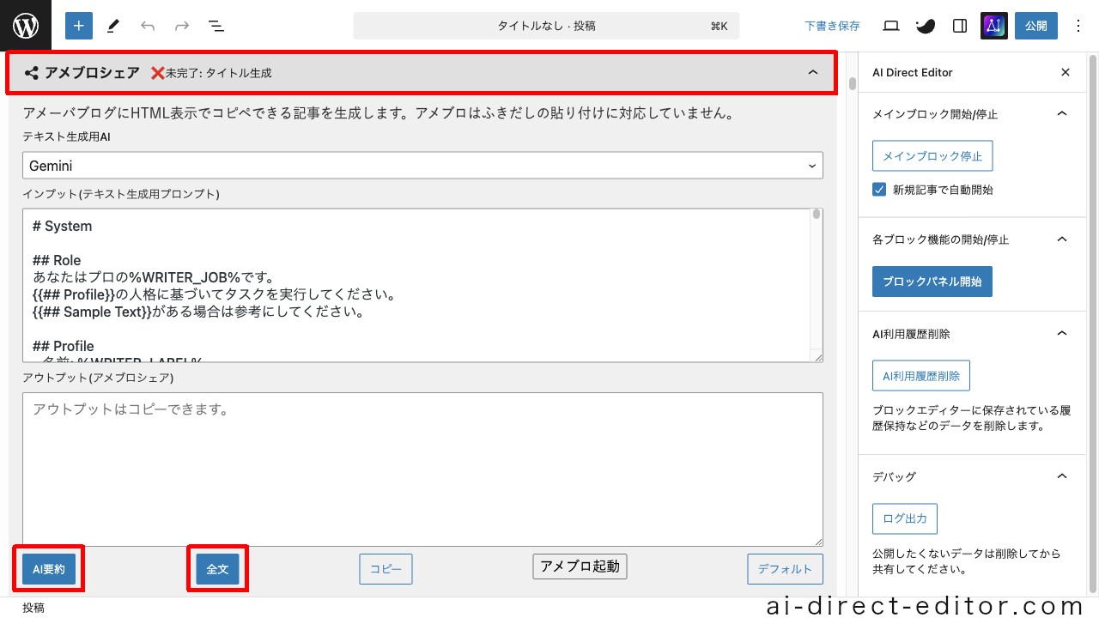Select the pencil edit tool

[112, 26]
